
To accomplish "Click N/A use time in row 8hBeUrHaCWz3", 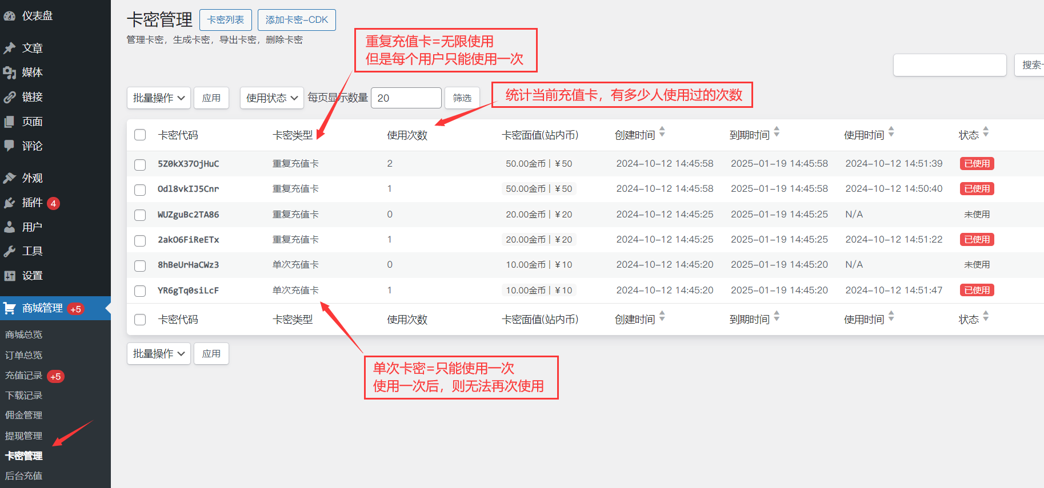I will tap(854, 265).
